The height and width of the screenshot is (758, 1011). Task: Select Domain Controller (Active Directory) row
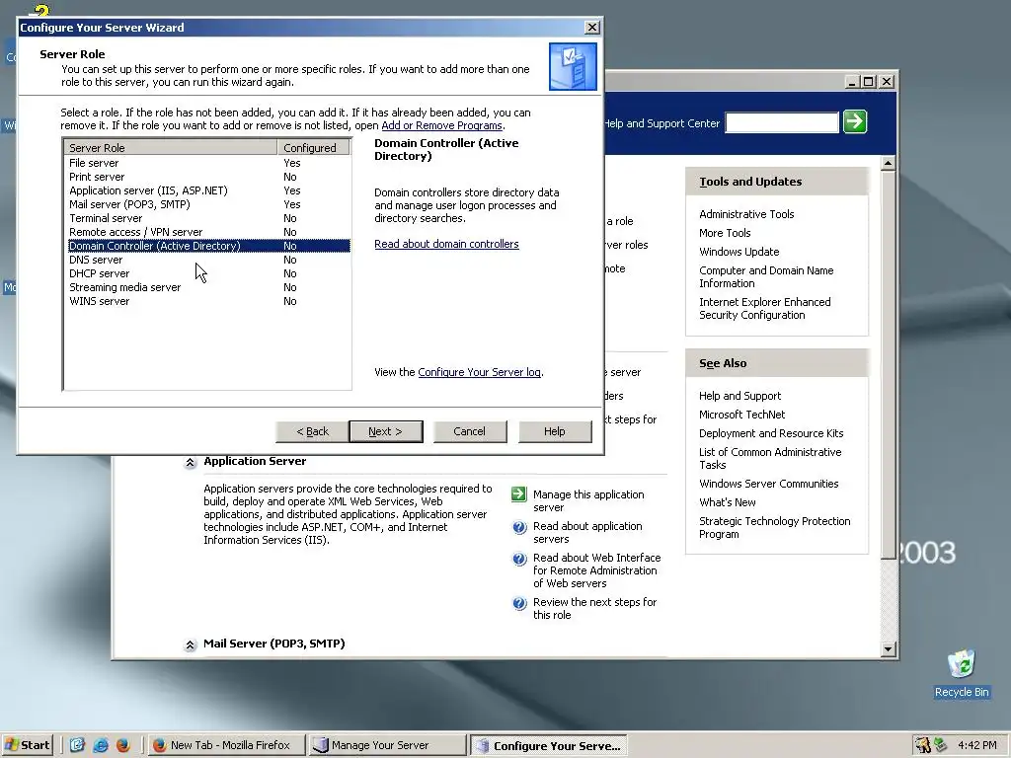pos(209,246)
